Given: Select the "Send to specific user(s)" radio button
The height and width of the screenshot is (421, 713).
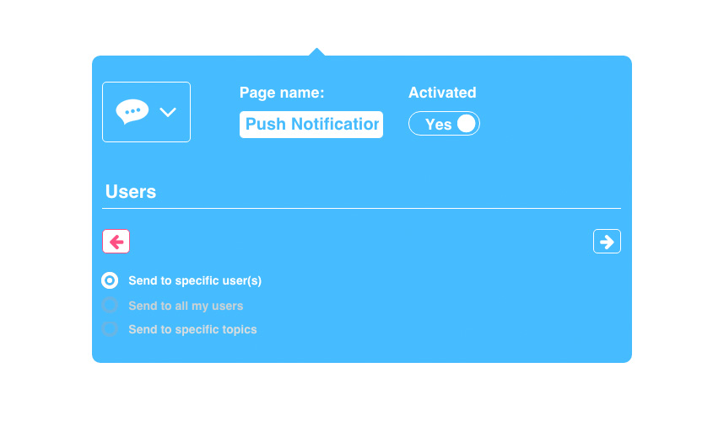Looking at the screenshot, I should point(110,280).
